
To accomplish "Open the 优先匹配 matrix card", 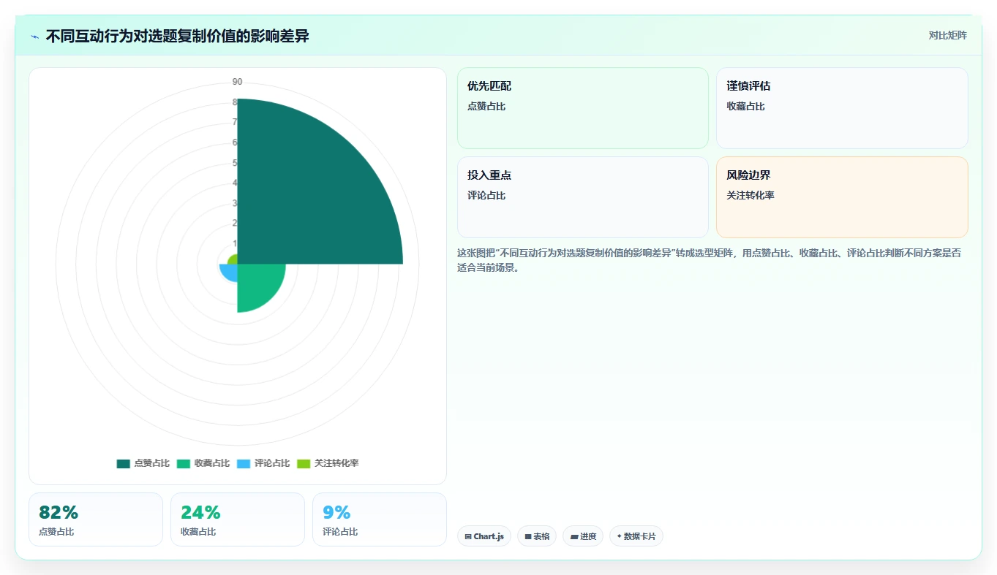I will tap(583, 108).
